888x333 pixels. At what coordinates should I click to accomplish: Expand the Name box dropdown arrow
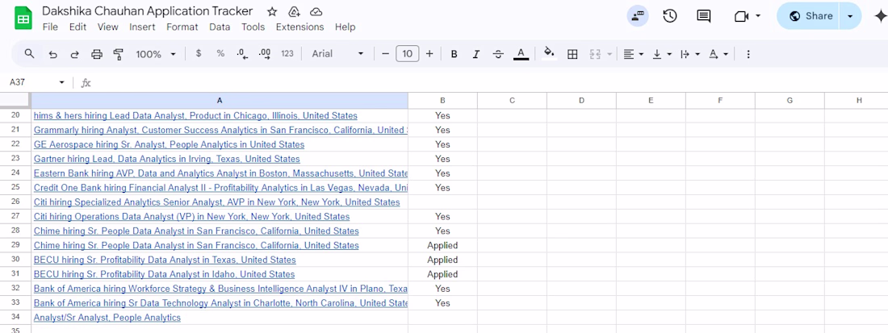click(x=61, y=82)
